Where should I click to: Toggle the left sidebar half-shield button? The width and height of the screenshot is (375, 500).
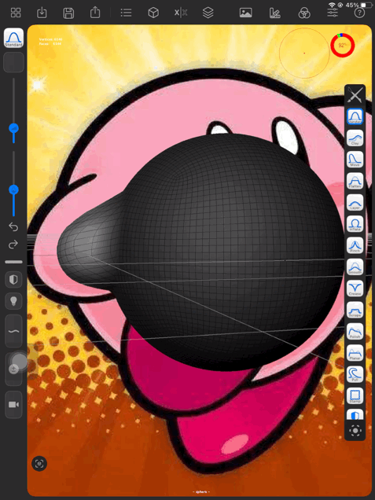point(13,280)
